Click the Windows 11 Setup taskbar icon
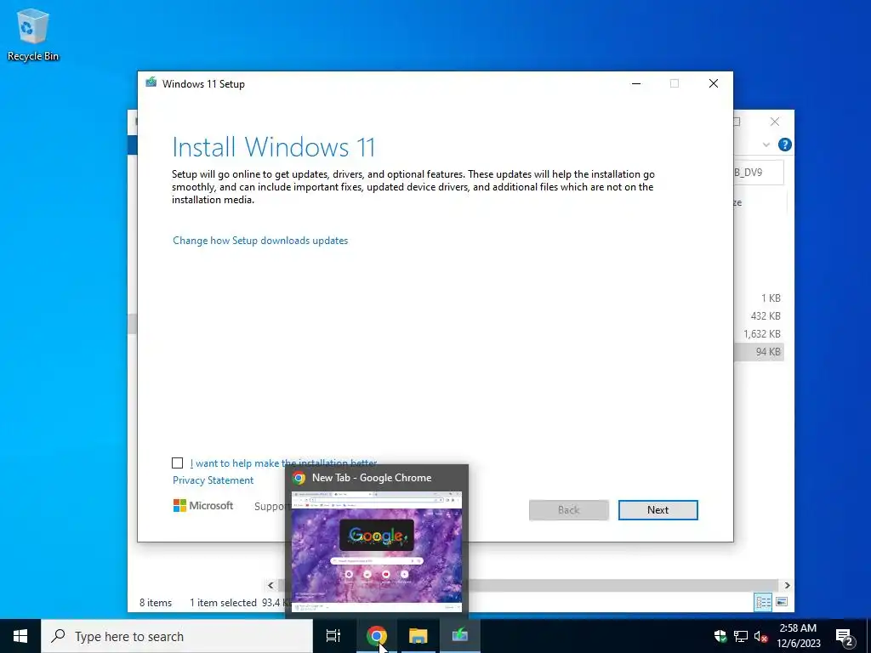The width and height of the screenshot is (871, 653). [x=460, y=636]
